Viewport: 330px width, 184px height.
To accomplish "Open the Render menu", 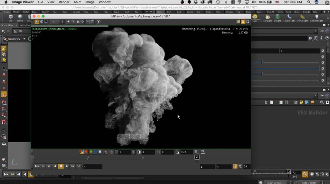I will (64, 2).
